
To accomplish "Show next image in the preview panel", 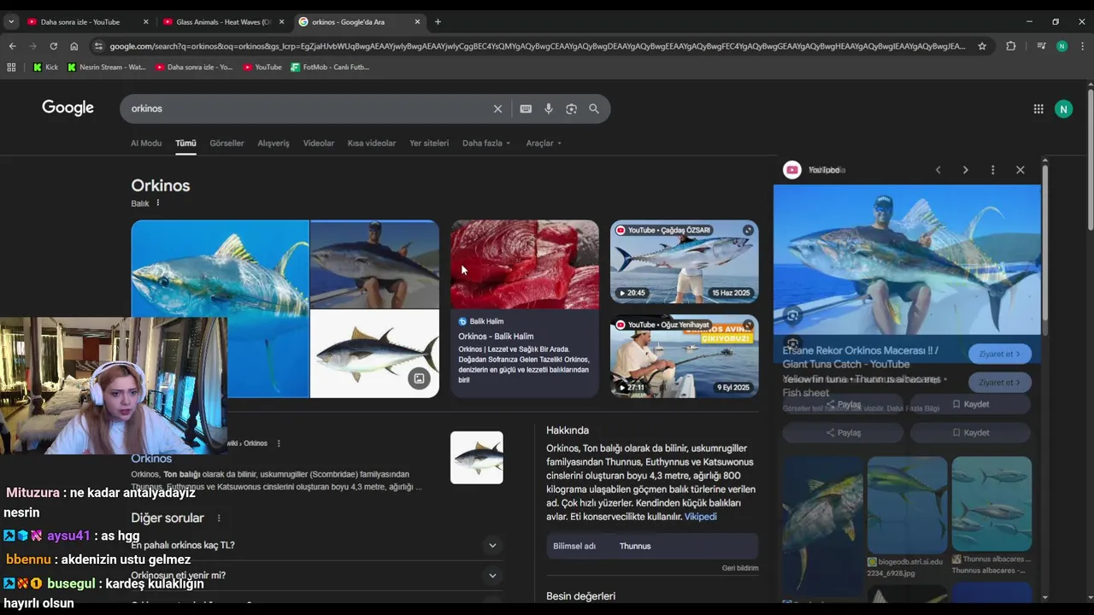I will pyautogui.click(x=965, y=170).
